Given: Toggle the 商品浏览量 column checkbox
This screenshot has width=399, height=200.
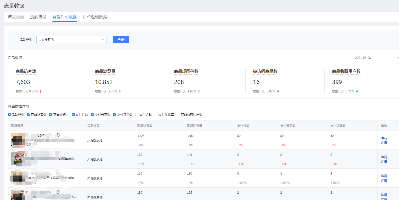Looking at the screenshot, I should [51, 114].
